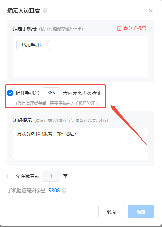Click the blue 确定 button
This screenshot has width=162, height=227.
click(x=141, y=211)
